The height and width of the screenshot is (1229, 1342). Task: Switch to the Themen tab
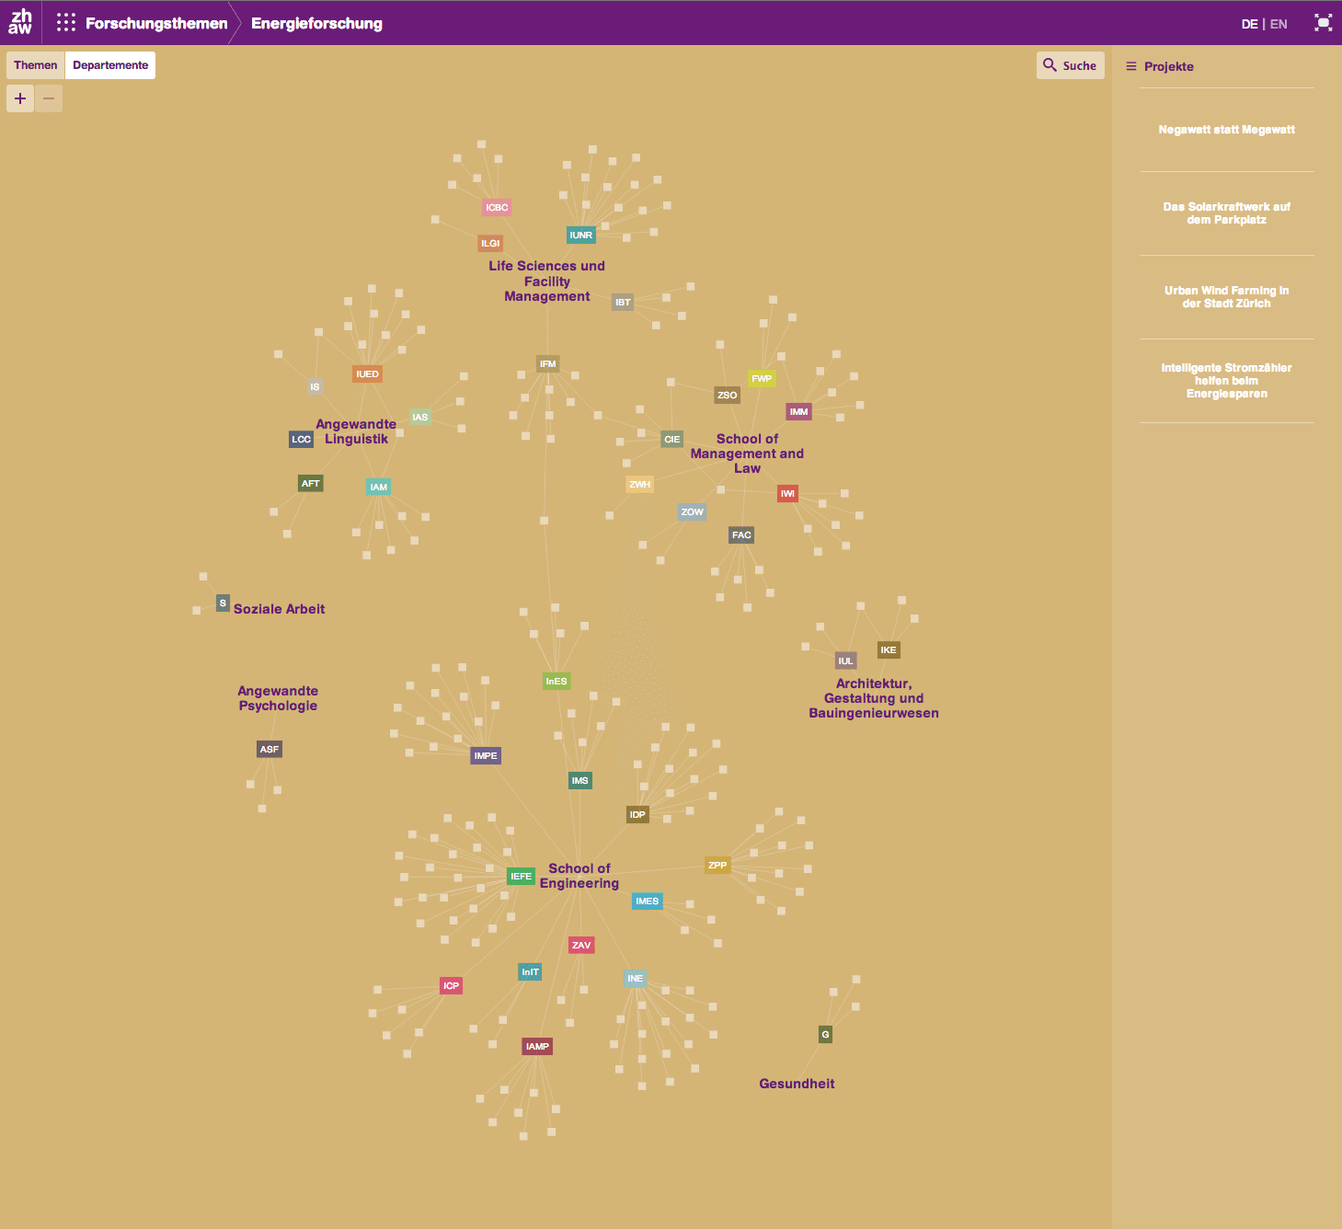(36, 65)
